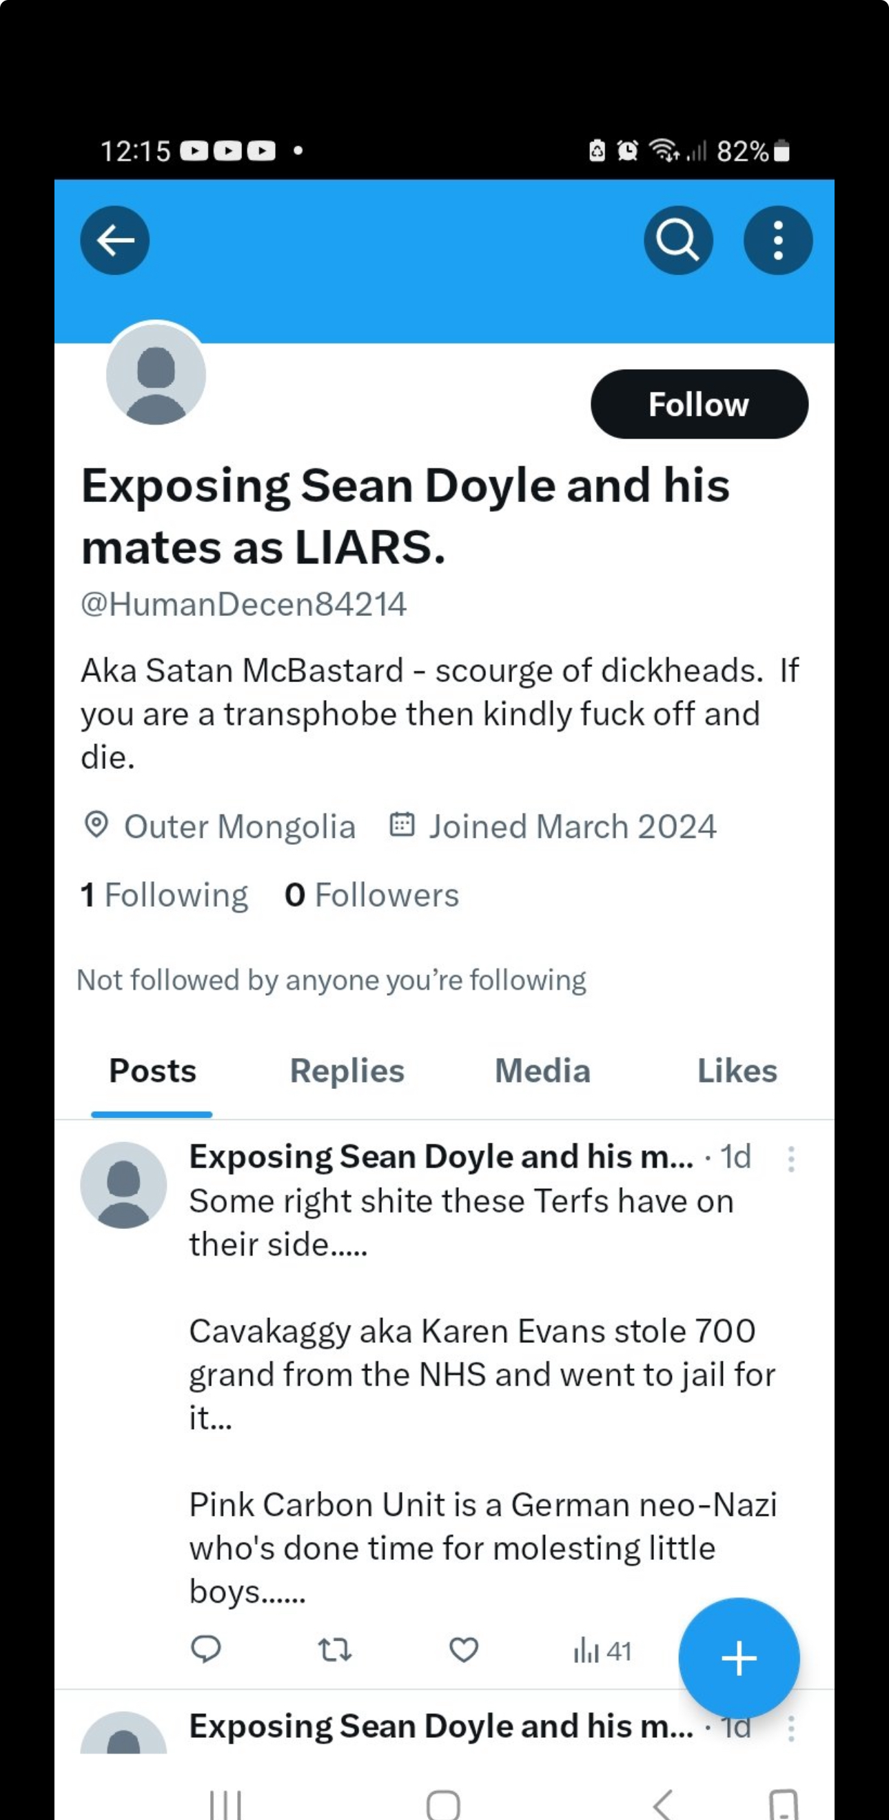Open the profile search icon
This screenshot has width=889, height=1820.
point(678,240)
